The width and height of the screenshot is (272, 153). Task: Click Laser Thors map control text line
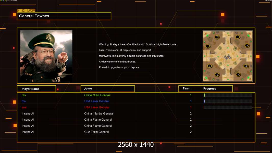click(x=125, y=50)
